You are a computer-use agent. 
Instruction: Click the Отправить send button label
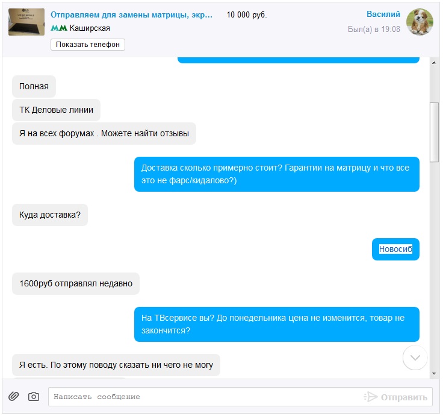point(404,397)
